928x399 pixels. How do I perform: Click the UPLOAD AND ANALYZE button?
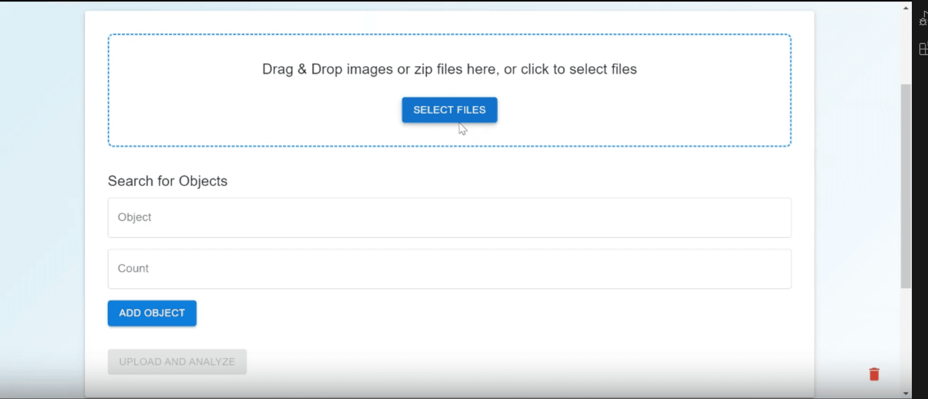[x=177, y=361]
